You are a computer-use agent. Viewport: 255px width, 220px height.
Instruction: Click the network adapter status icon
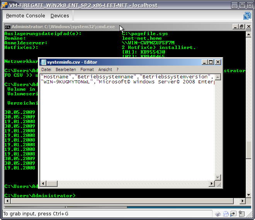[x=233, y=213]
